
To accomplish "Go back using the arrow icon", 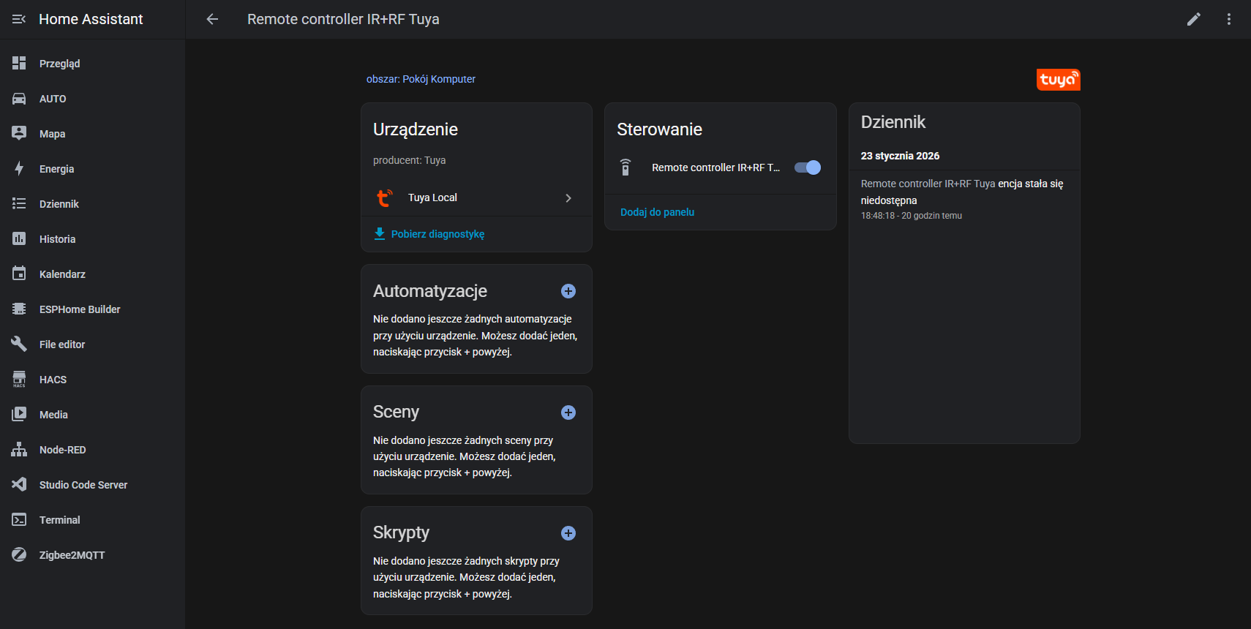I will (x=212, y=19).
